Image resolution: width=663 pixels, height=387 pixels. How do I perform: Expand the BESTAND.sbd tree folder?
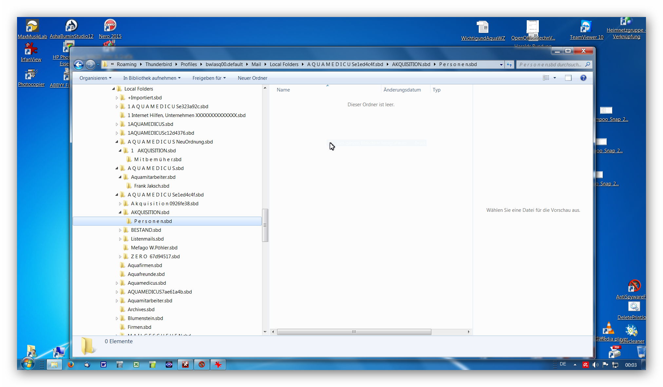click(x=120, y=230)
